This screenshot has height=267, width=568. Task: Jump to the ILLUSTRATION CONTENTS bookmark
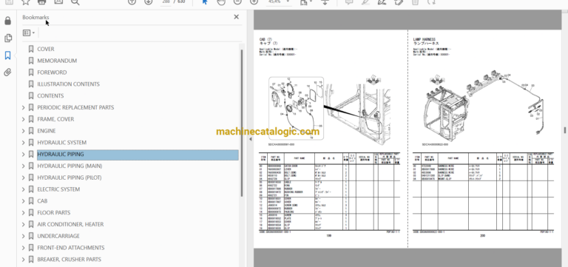click(68, 84)
